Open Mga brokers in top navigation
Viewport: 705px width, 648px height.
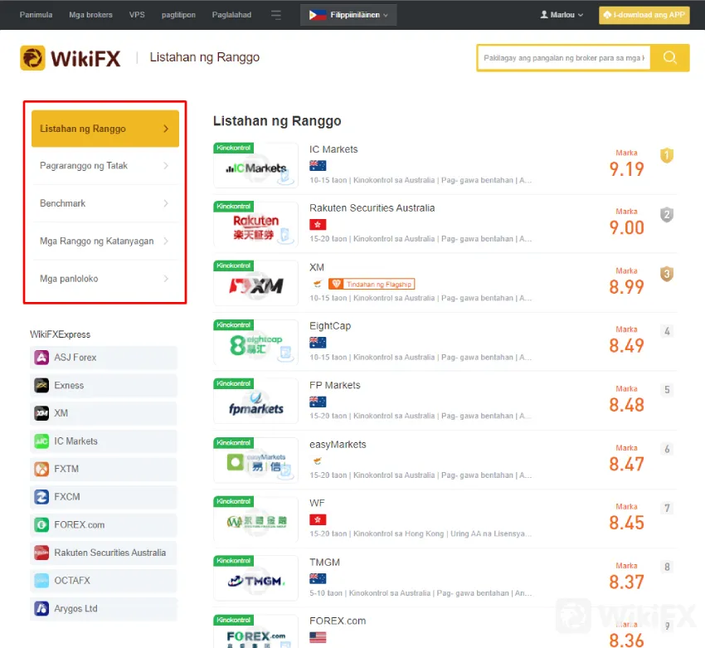(x=91, y=15)
